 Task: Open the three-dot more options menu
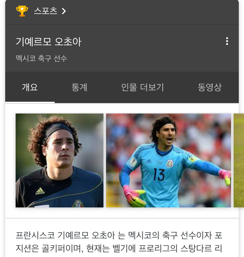point(227,41)
